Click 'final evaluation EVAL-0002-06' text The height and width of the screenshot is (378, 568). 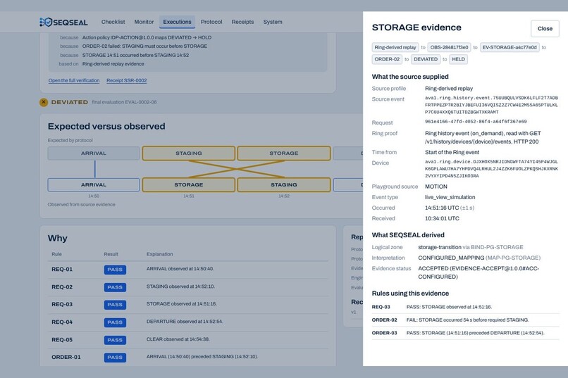pyautogui.click(x=124, y=102)
